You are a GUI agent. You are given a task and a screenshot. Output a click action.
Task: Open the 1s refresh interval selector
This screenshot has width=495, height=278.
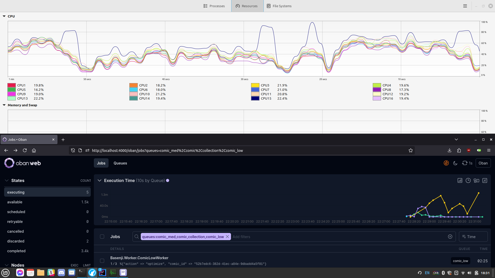click(467, 163)
